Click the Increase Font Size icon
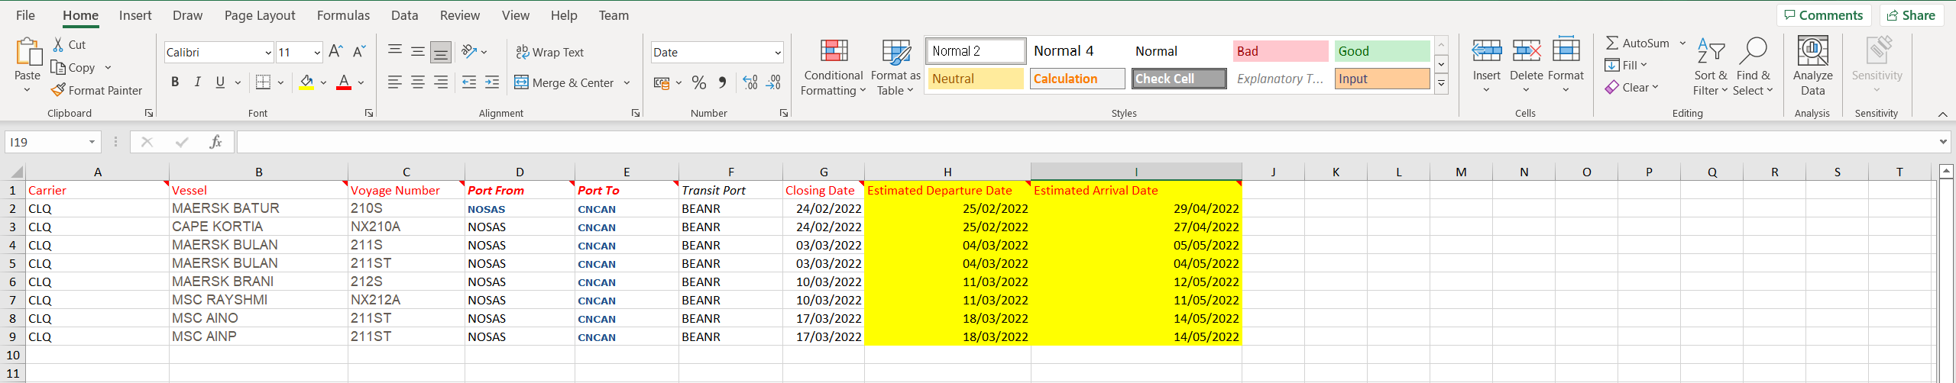 335,52
